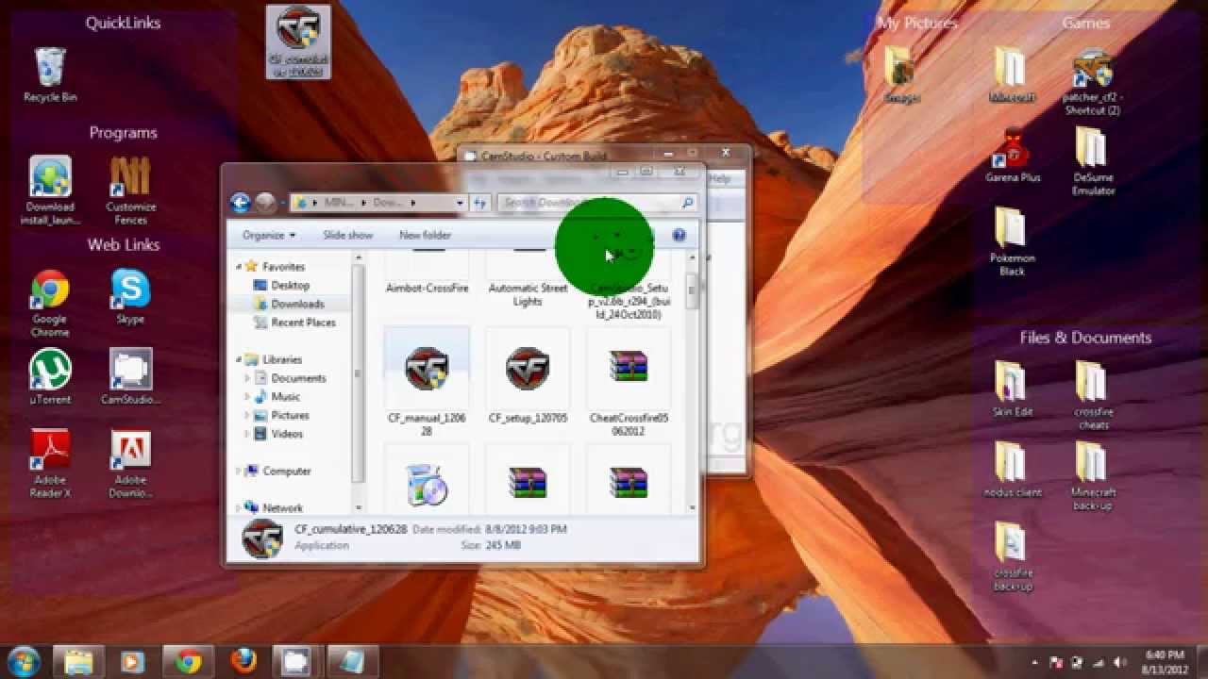Open the Customize Fences shortcut
1208x679 pixels.
coord(130,190)
